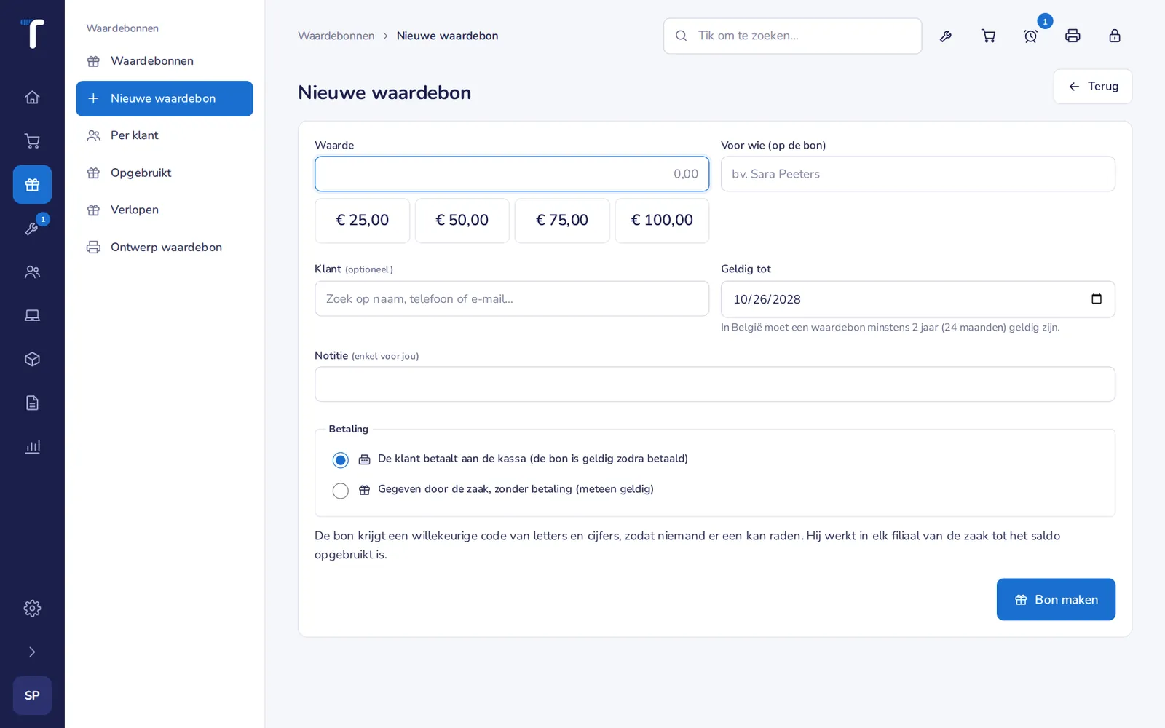This screenshot has width=1165, height=728.
Task: Select Gegeven door de zaak option
Action: 340,491
